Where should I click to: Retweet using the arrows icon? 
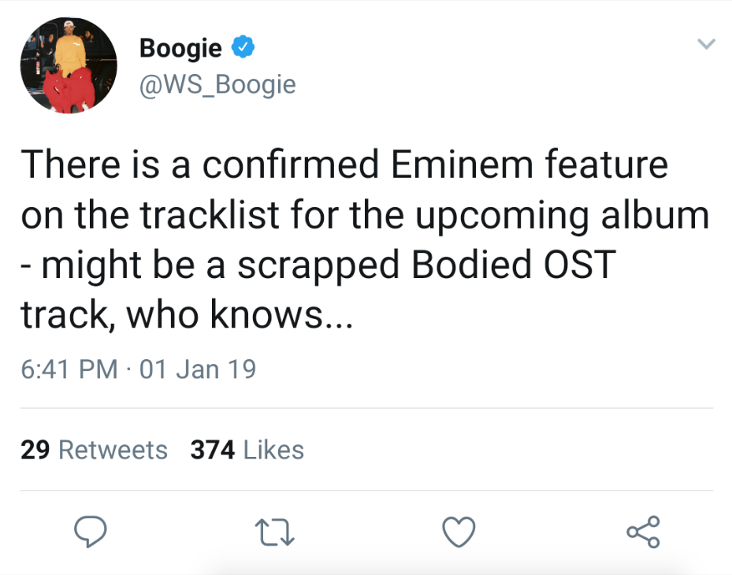pos(275,533)
